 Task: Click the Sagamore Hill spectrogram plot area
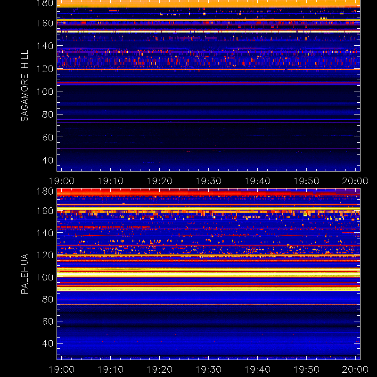click(208, 86)
